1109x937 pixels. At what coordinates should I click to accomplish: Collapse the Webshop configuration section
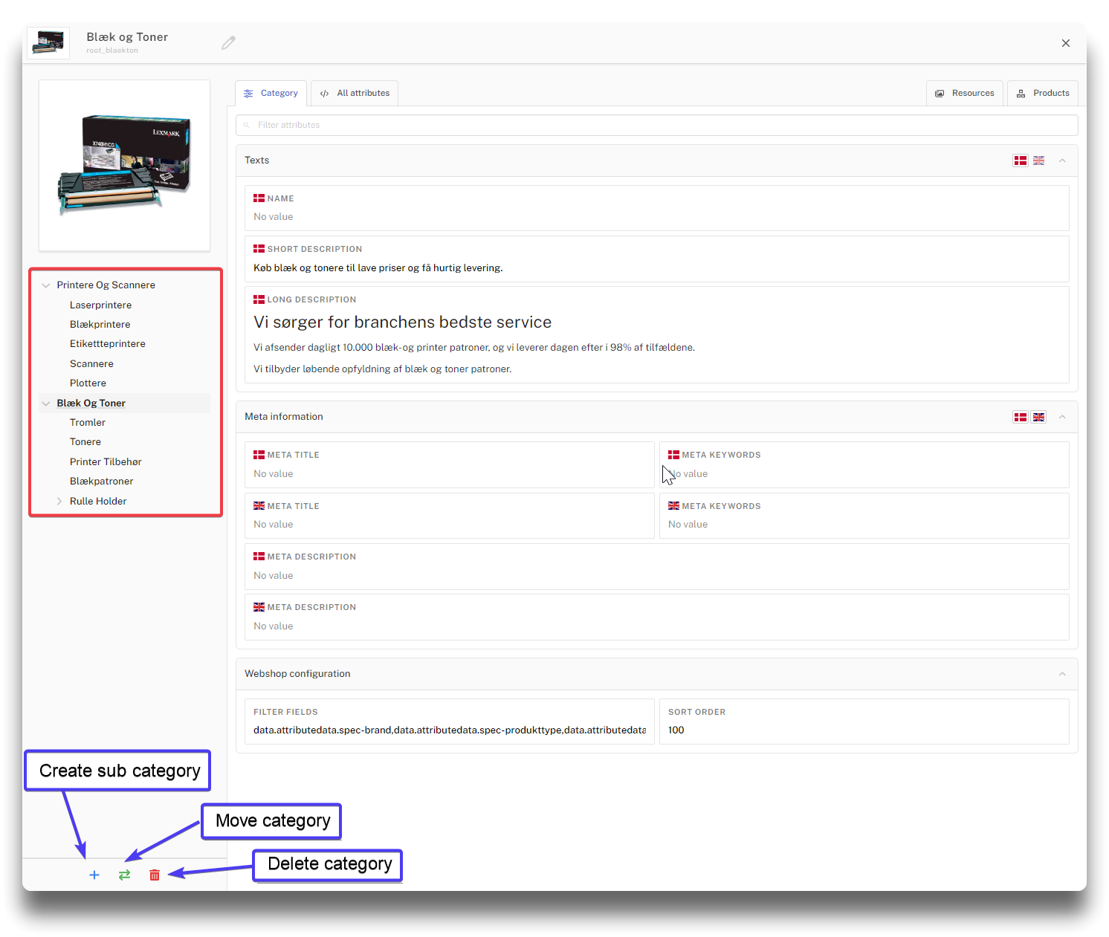(1062, 674)
